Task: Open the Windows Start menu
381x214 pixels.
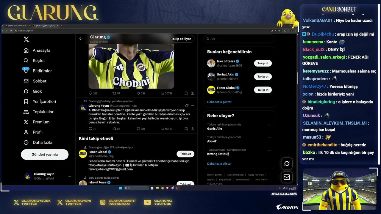Action: click(x=121, y=188)
